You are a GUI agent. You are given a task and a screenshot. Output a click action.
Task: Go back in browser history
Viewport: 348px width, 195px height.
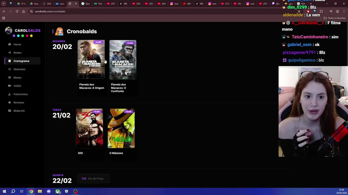coord(4,11)
